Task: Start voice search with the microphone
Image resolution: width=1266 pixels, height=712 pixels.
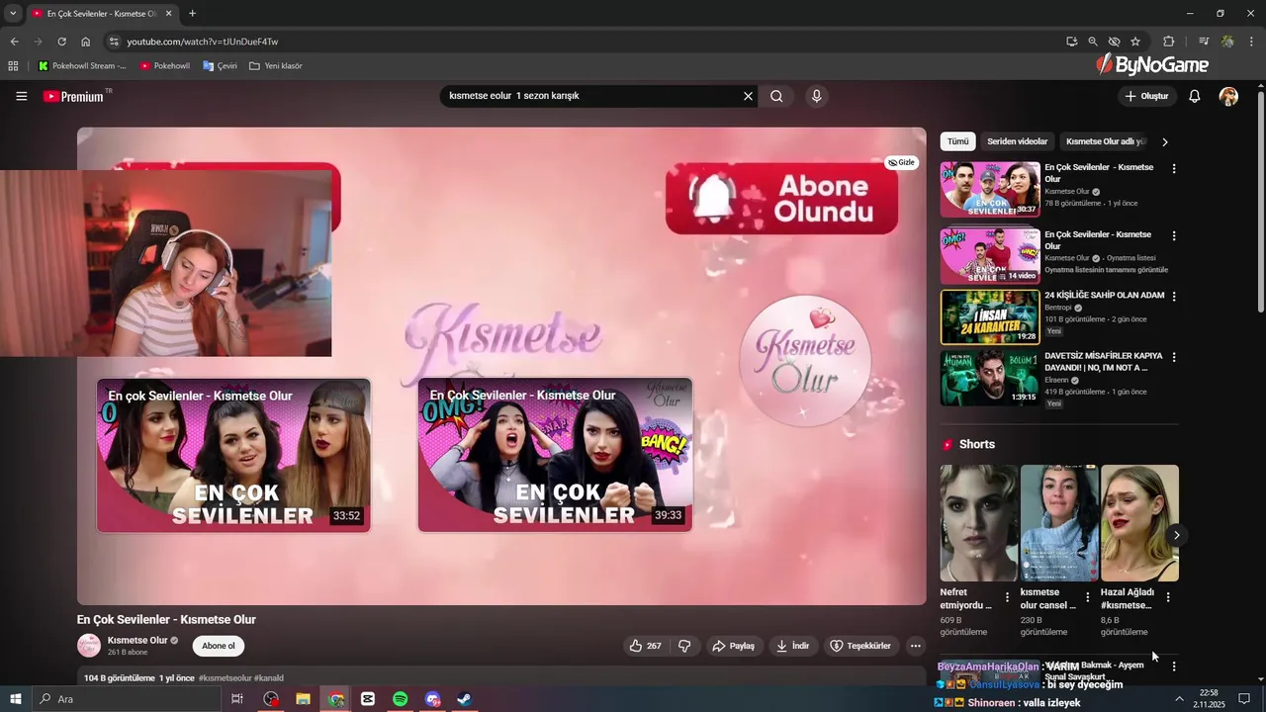Action: point(816,96)
